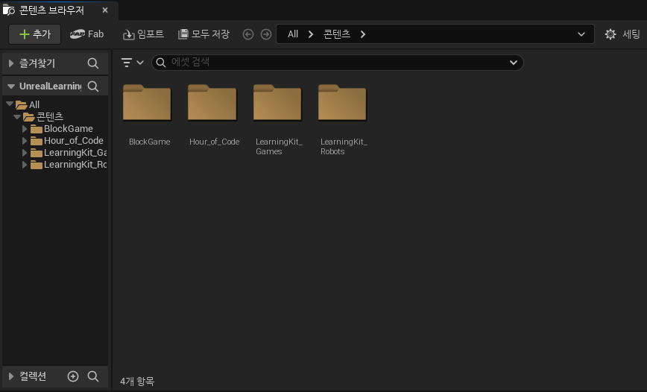647x392 pixels.
Task: Search in the UnrealLearning sources panel
Action: pos(93,86)
